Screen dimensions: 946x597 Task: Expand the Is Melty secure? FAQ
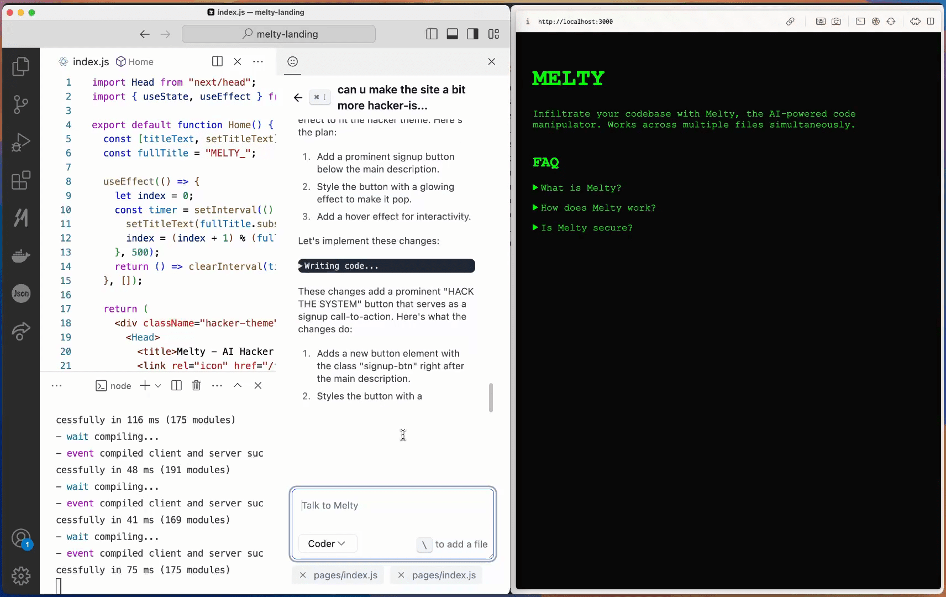(582, 228)
